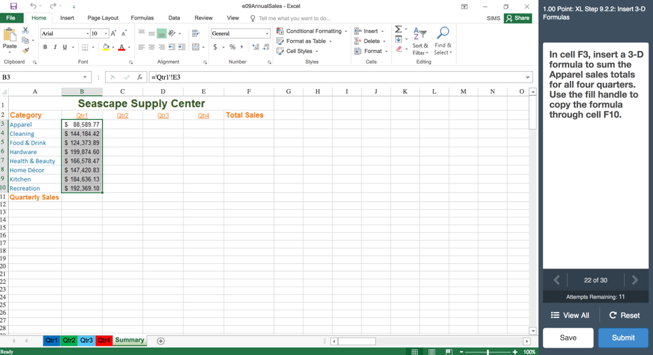Screen dimensions: 653x355
Task: Expand Conditional Formatting menu
Action: (x=312, y=31)
